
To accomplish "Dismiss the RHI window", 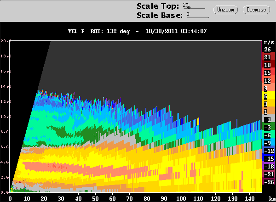I will [x=256, y=10].
